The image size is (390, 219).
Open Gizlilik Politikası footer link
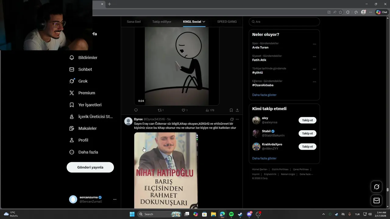point(280,169)
